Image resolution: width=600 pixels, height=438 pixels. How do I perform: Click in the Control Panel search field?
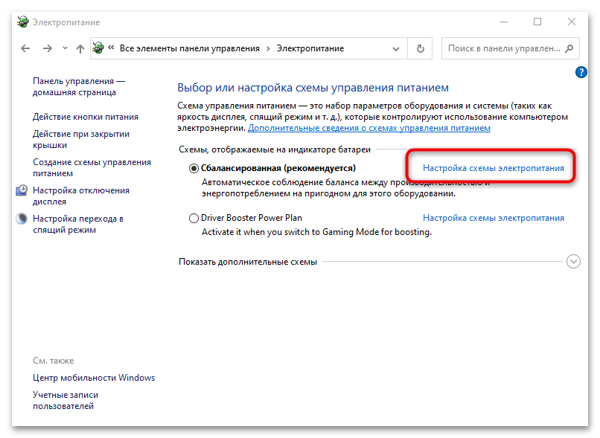(502, 48)
